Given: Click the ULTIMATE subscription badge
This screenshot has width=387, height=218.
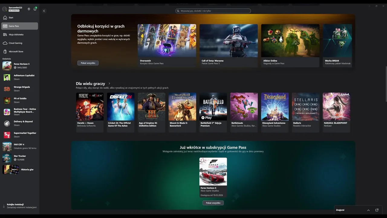Looking at the screenshot, I should click(x=14, y=11).
